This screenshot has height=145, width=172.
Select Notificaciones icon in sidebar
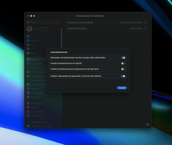point(28,103)
